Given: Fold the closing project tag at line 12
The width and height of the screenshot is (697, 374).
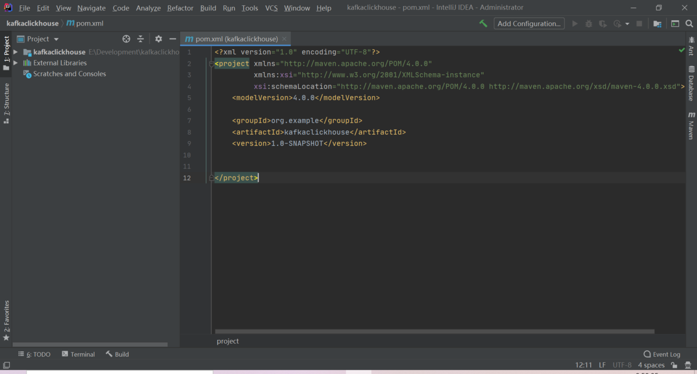Looking at the screenshot, I should click(x=211, y=178).
